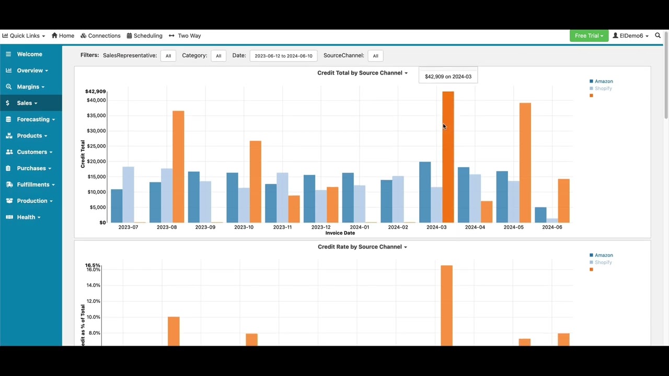Click the 2023-10 x-axis label

coord(244,227)
